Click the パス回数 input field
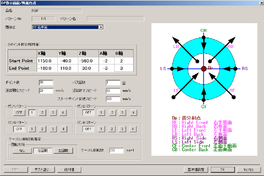Image resolution: width=264 pixels, height=176 pixels. point(113,83)
